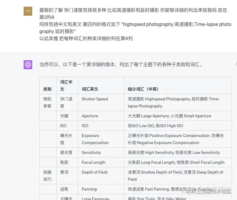This screenshot has height=200, width=237.
Task: Click the Positive Exposure Compensation detail cell
Action: [x=178, y=139]
